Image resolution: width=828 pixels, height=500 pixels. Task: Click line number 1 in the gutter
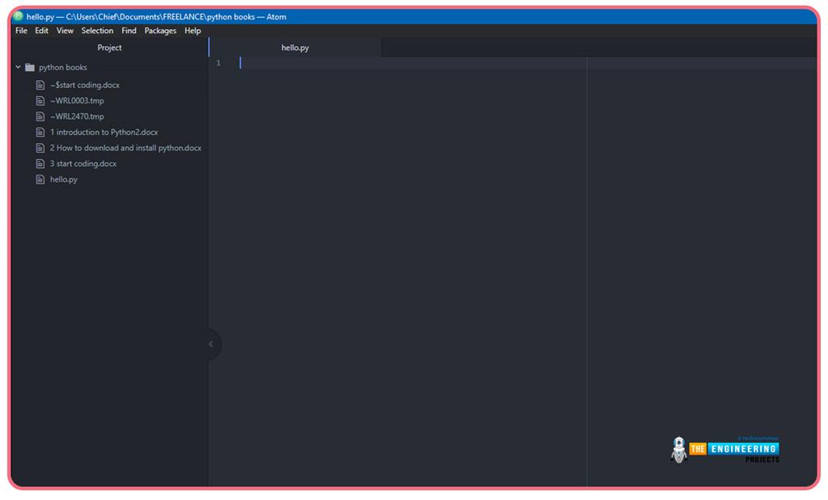click(218, 63)
